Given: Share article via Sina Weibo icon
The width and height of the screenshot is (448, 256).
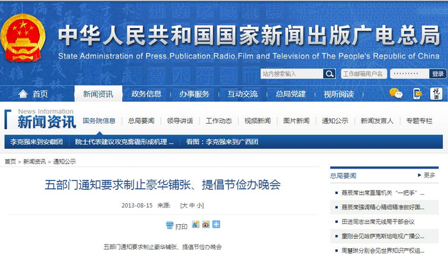Looking at the screenshot, I should click(x=205, y=224).
